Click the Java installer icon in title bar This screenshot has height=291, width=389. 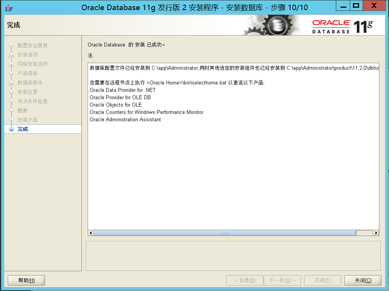[x=9, y=7]
